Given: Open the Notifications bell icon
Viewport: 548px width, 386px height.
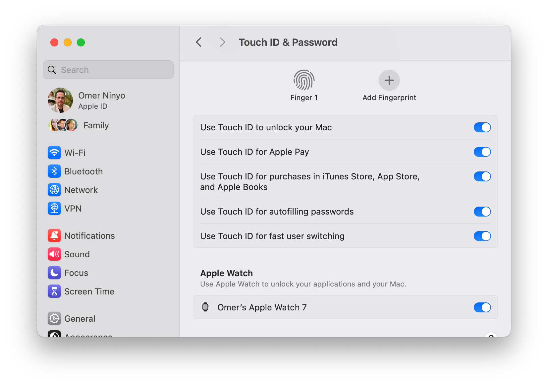Looking at the screenshot, I should 54,235.
